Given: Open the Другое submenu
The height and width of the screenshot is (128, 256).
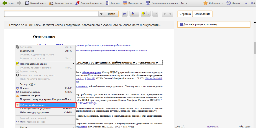Looking at the screenshot, I should pos(45,127).
